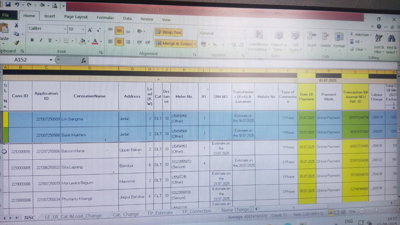Open the font size dropdown showing 10

[83, 30]
